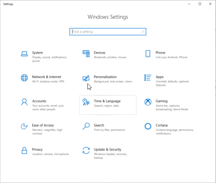Click the Time & Language icon
Screen dimensions: 216x183
pos(86,102)
